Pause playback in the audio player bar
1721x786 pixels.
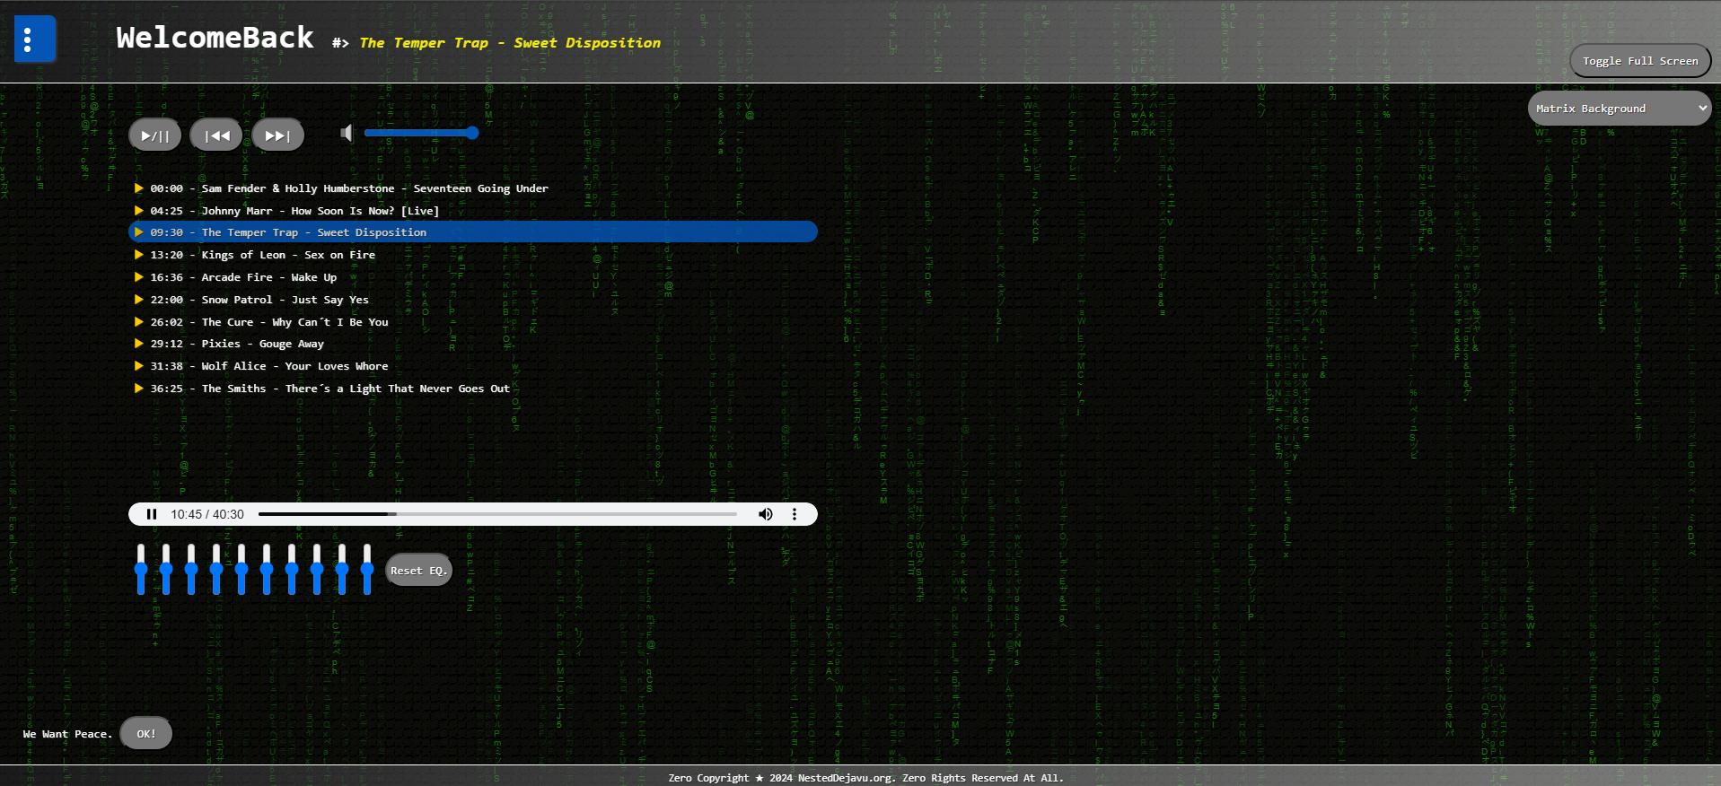[152, 514]
